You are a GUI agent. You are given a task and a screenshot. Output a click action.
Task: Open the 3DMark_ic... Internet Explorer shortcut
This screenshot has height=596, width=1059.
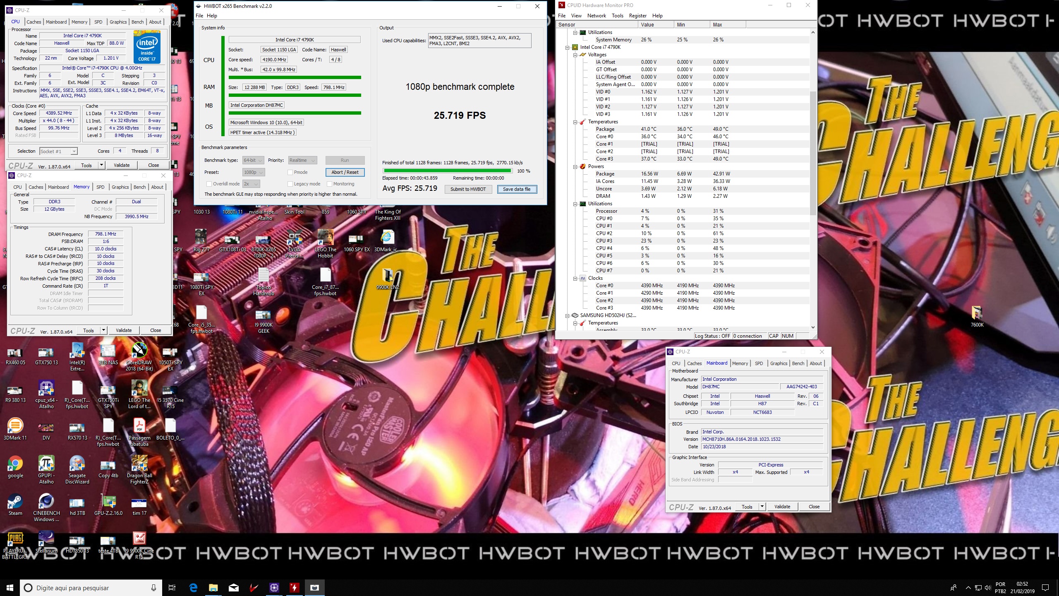(387, 241)
